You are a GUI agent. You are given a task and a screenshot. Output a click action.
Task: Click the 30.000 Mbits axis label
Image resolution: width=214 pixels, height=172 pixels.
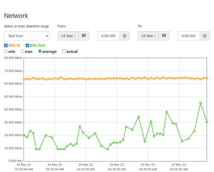(x=13, y=122)
